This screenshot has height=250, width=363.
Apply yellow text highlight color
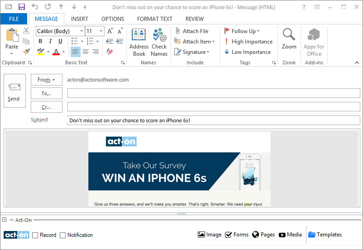pyautogui.click(x=41, y=52)
